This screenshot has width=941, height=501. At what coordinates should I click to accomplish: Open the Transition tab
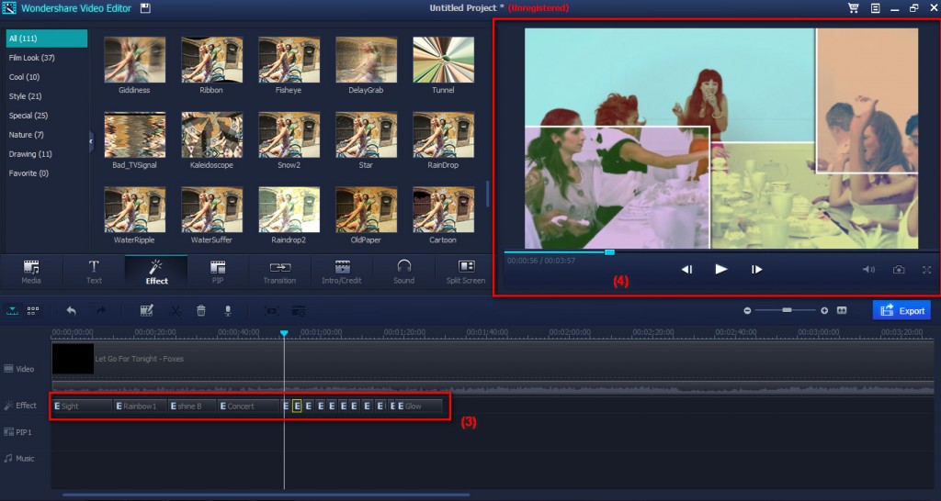[x=279, y=273]
